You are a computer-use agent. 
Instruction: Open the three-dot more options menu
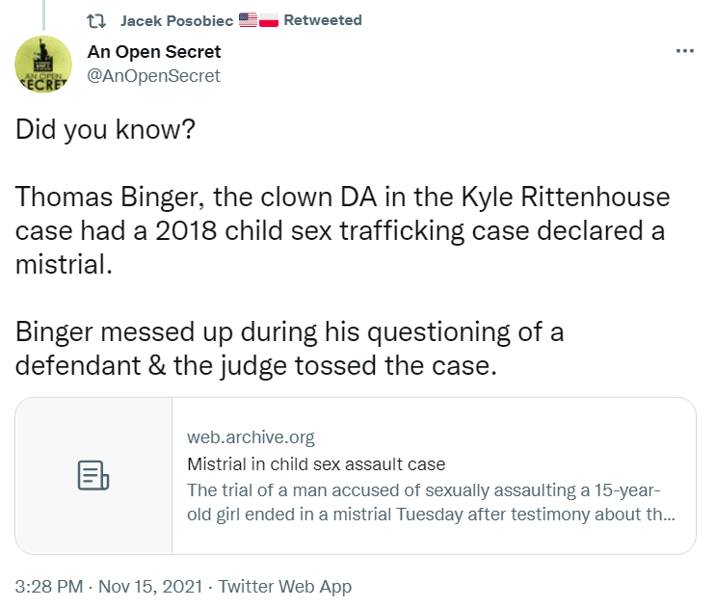[x=685, y=51]
